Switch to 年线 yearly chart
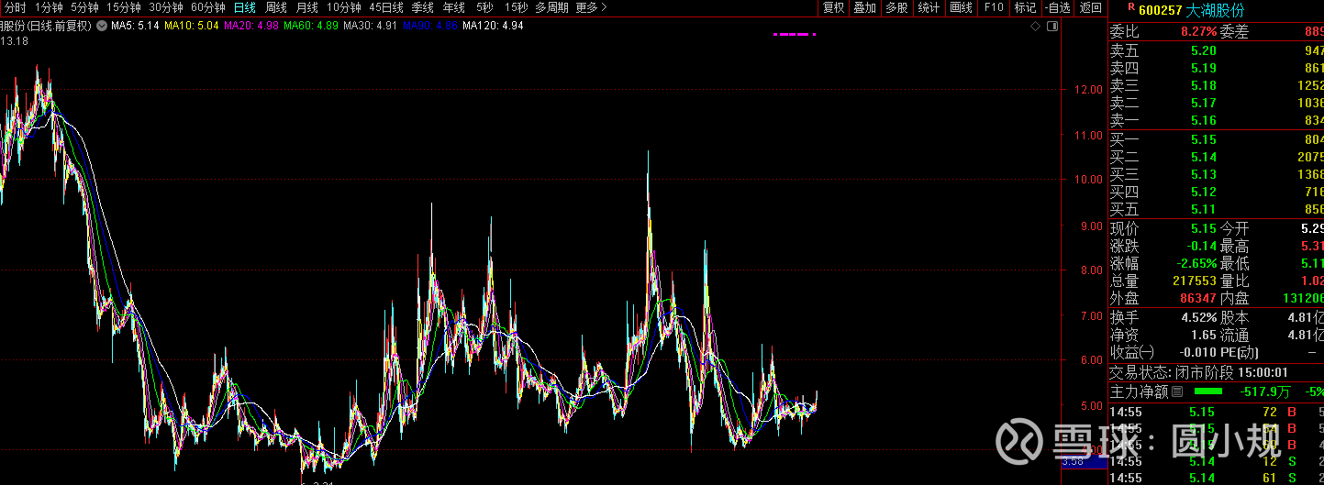 [454, 7]
